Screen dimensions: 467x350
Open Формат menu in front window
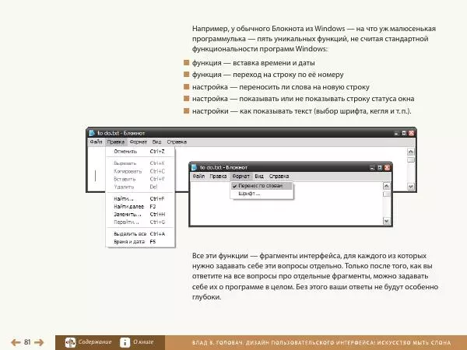(241, 177)
